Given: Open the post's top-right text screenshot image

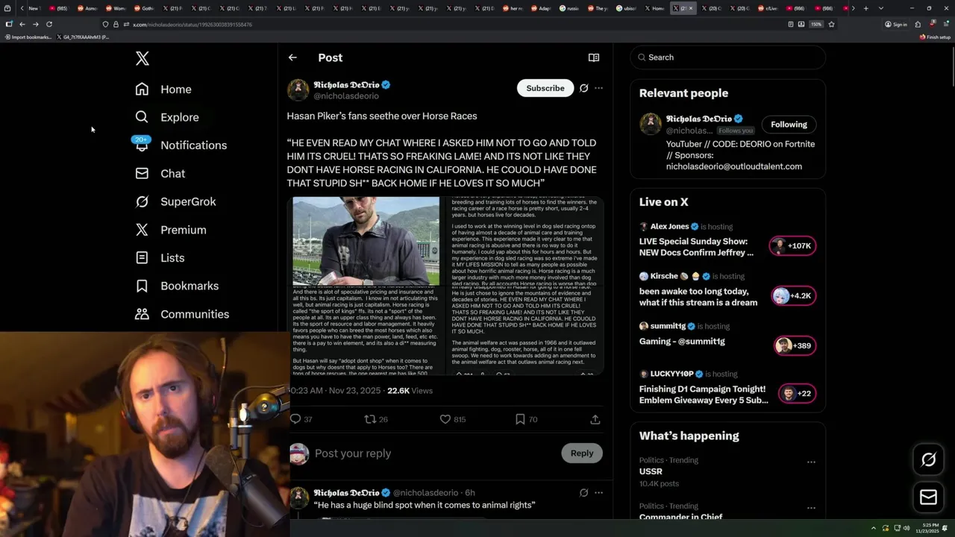Looking at the screenshot, I should [x=525, y=241].
